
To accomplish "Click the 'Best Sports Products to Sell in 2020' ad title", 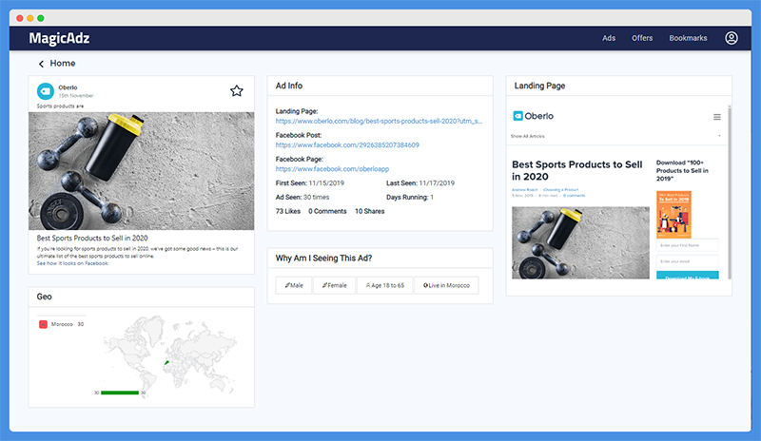I will pyautogui.click(x=92, y=239).
